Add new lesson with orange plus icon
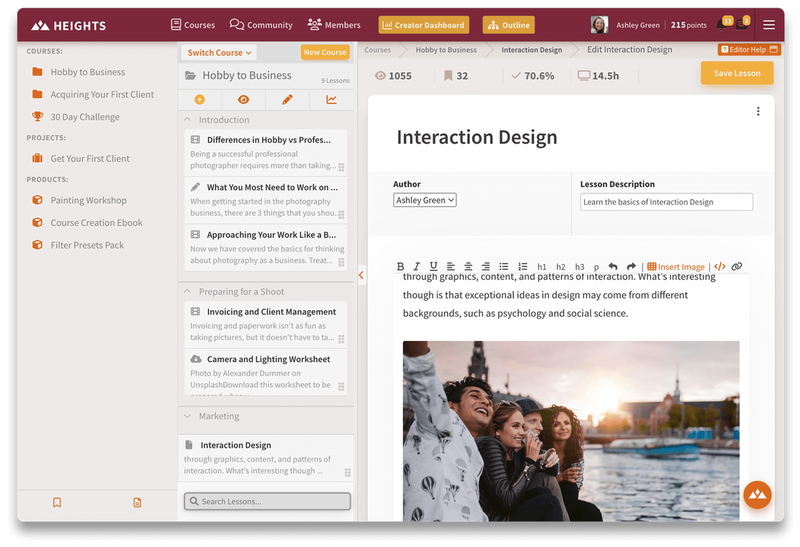800x547 pixels. (200, 100)
